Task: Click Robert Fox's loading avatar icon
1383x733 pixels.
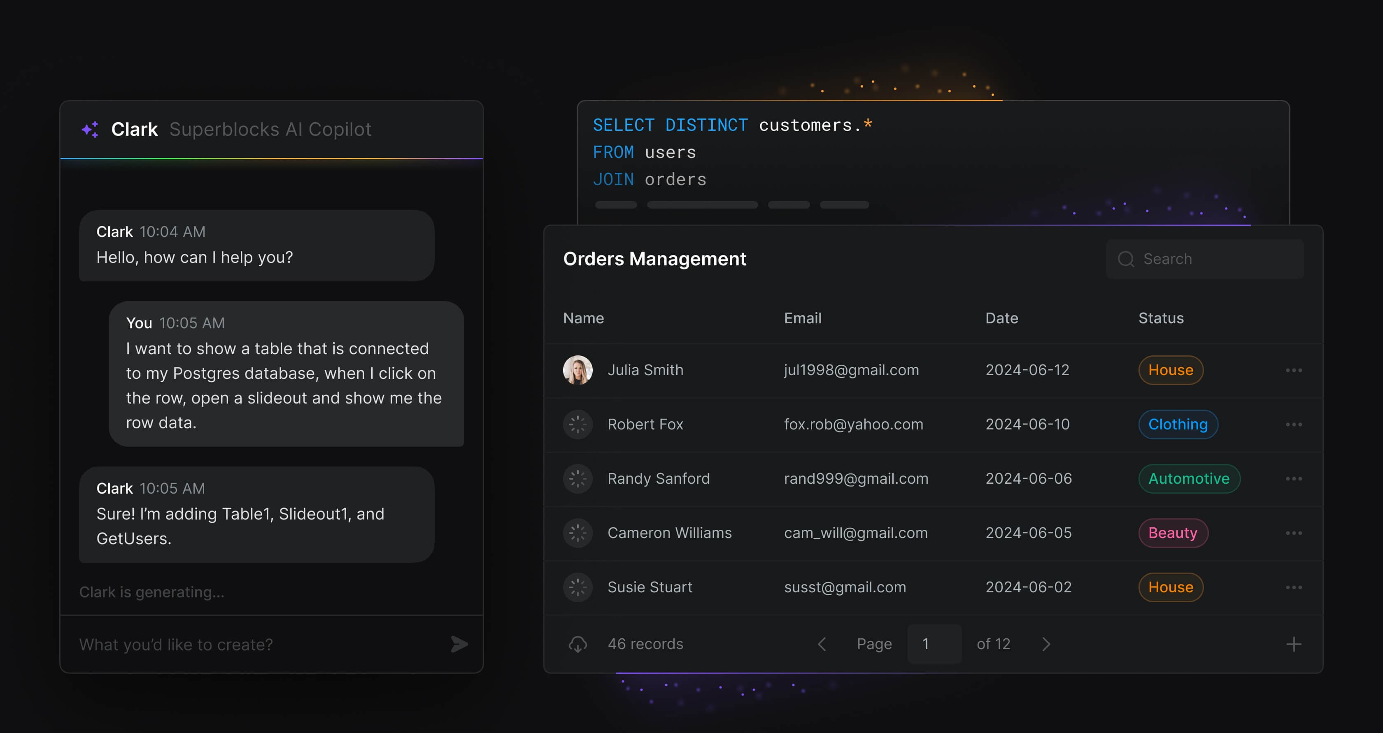Action: (577, 424)
